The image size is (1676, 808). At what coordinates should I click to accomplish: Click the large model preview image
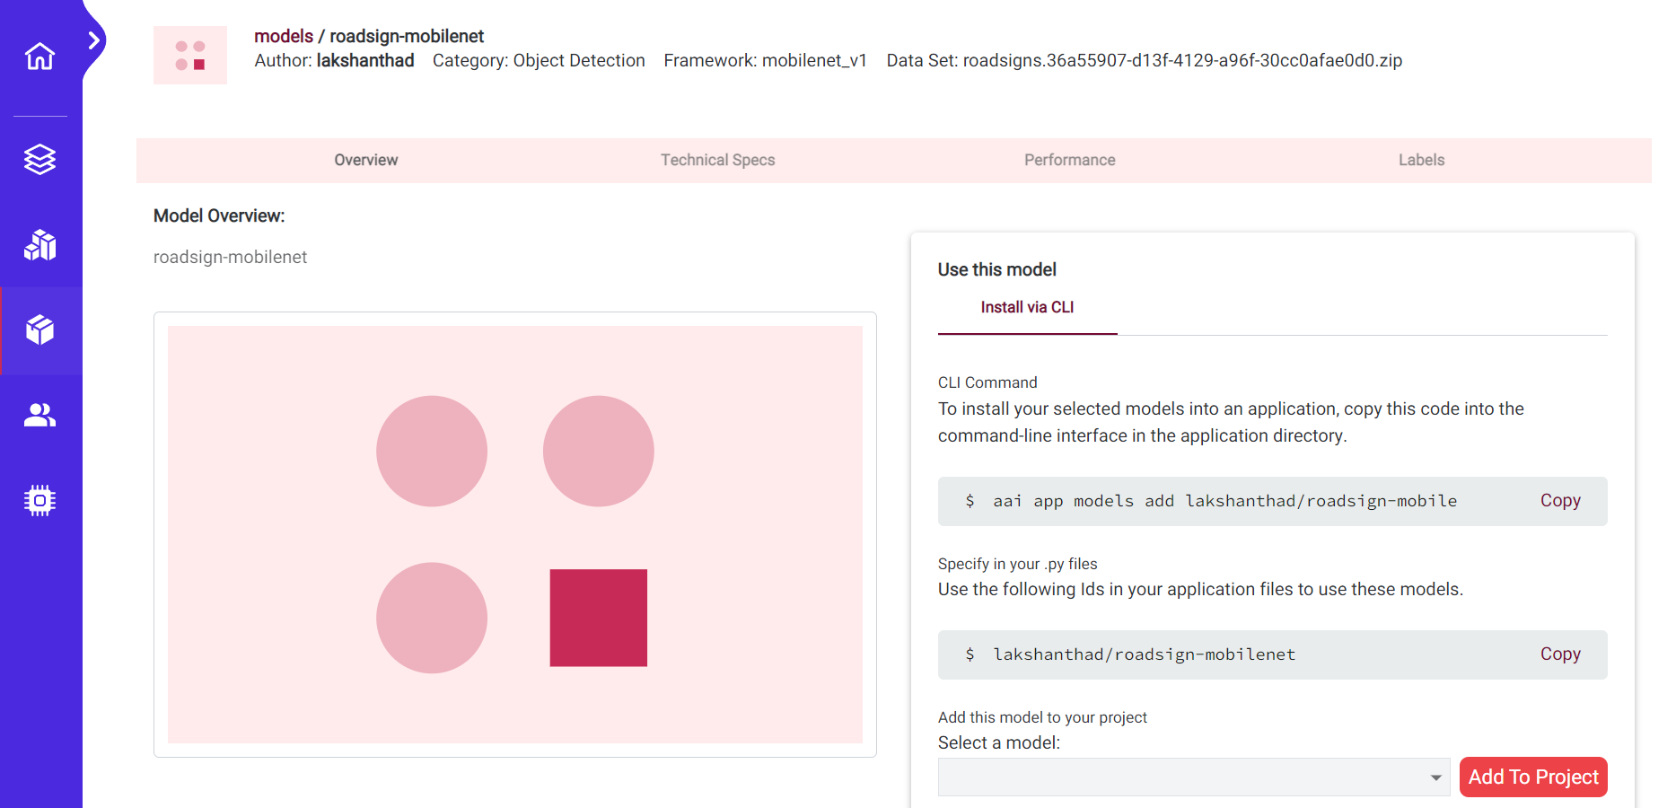click(x=515, y=534)
